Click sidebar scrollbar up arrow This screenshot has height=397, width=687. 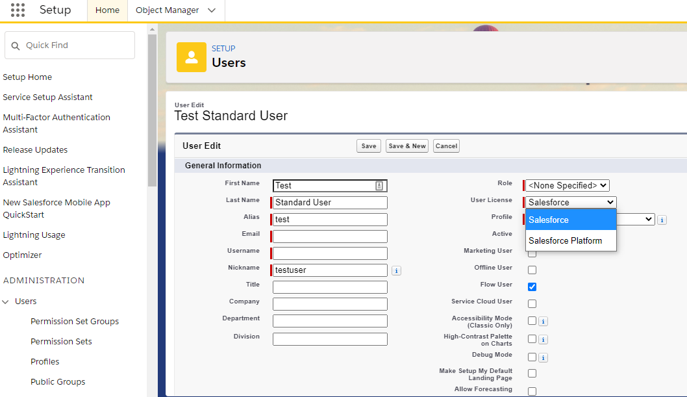[x=152, y=30]
